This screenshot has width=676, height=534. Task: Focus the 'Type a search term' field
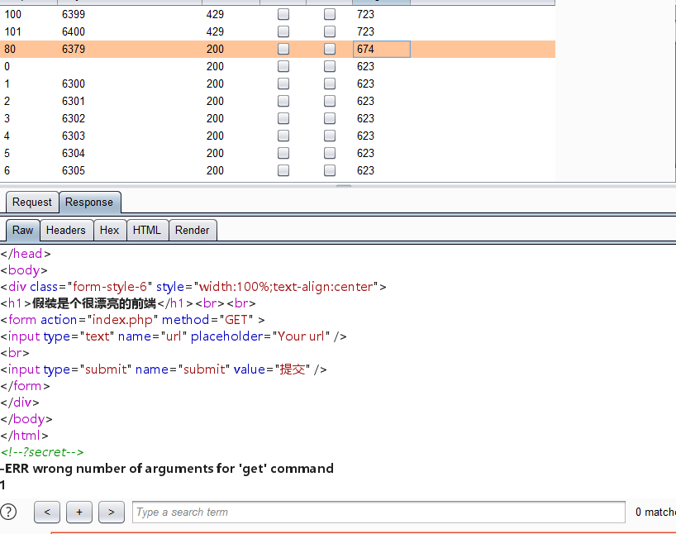pos(378,512)
